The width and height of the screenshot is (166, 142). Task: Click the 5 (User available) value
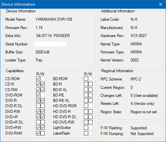coord(144,96)
